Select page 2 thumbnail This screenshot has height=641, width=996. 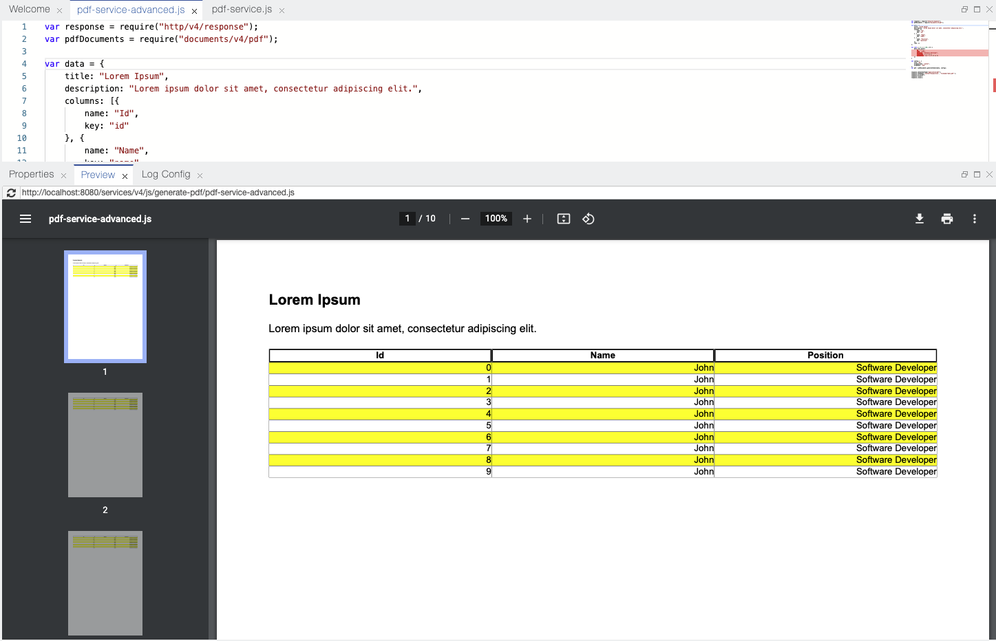[x=105, y=445]
